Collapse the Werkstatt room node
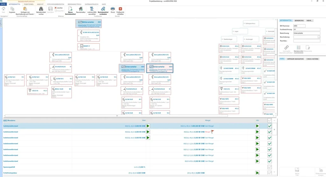This screenshot has height=177, width=326. point(266,31)
